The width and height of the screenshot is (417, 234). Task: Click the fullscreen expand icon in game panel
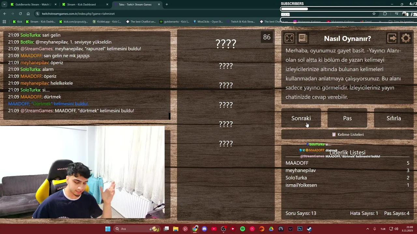(289, 38)
